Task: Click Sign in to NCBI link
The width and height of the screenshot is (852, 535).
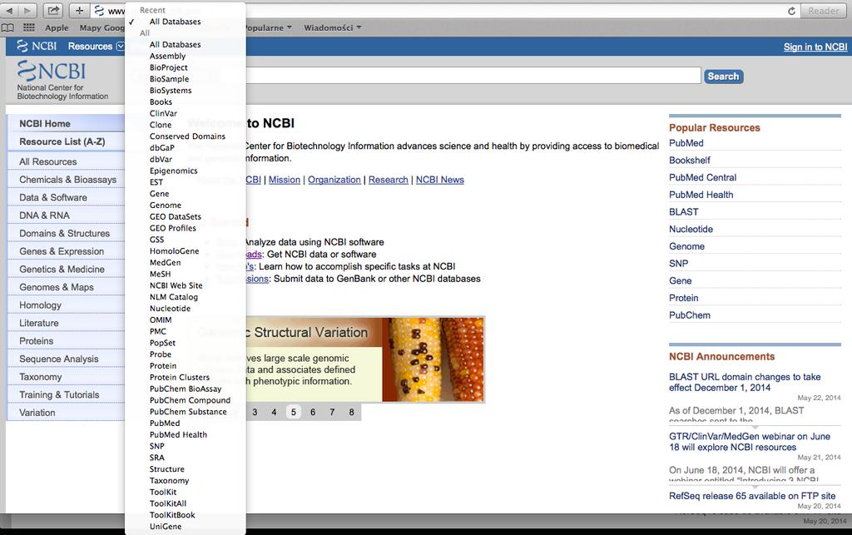Action: tap(815, 47)
